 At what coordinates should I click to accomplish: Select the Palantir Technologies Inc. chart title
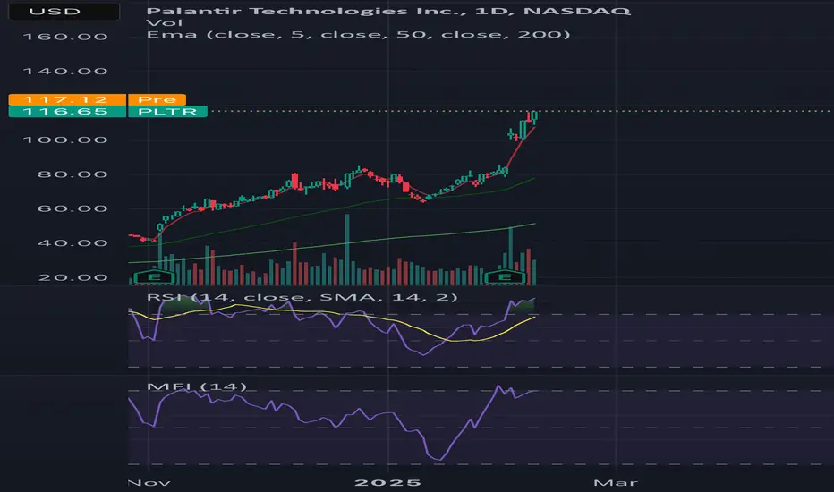click(x=387, y=11)
